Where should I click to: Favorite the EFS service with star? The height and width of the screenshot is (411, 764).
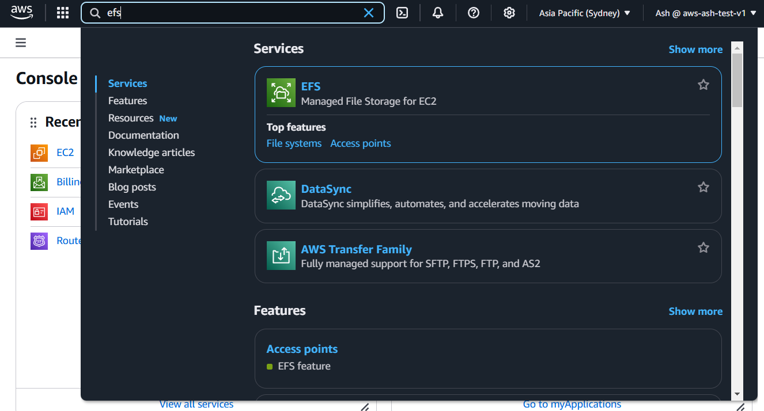click(x=704, y=85)
